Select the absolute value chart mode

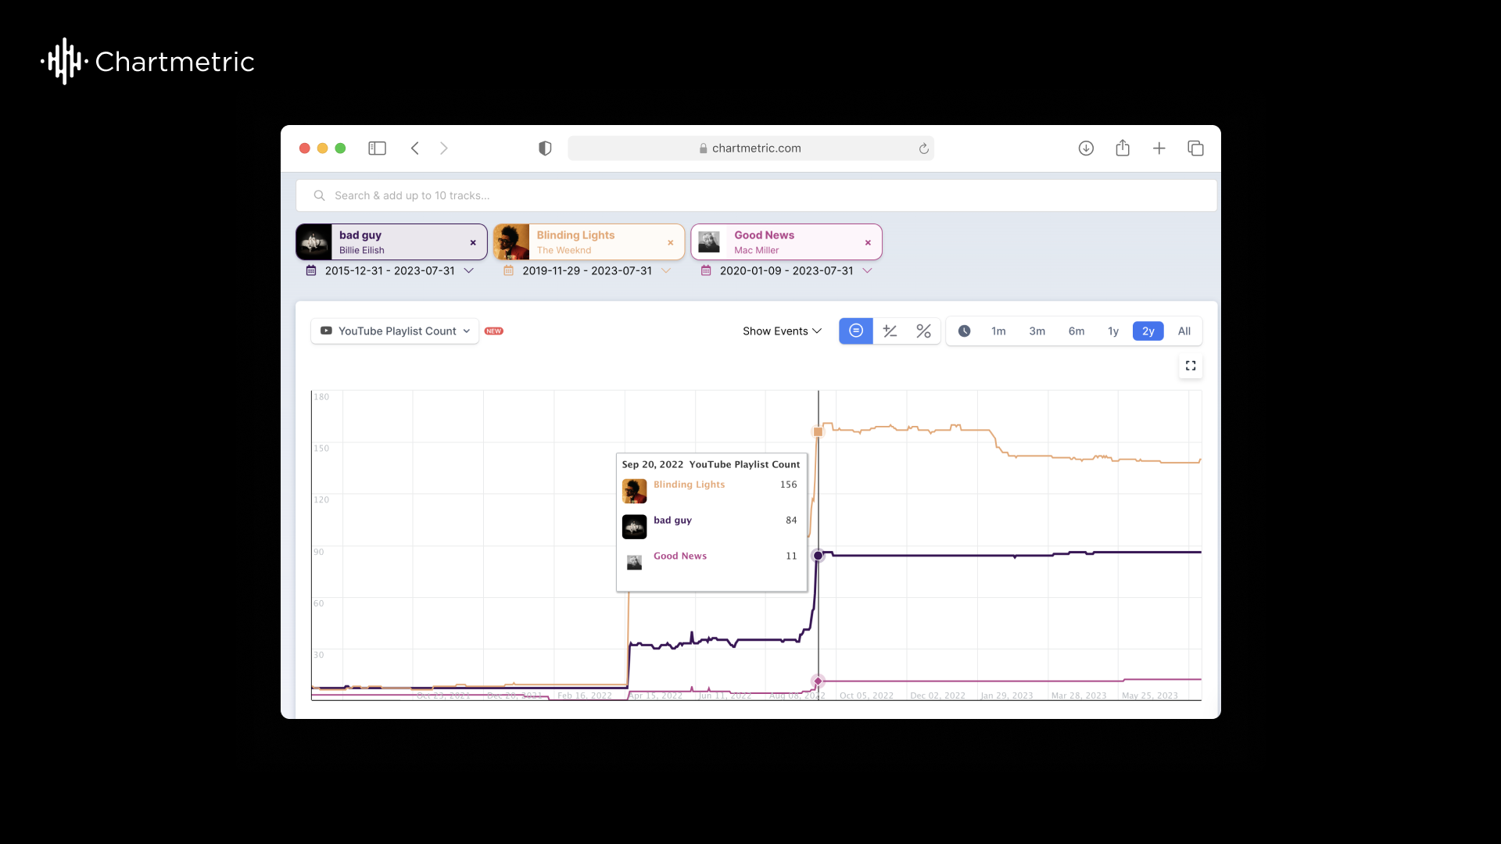click(856, 331)
